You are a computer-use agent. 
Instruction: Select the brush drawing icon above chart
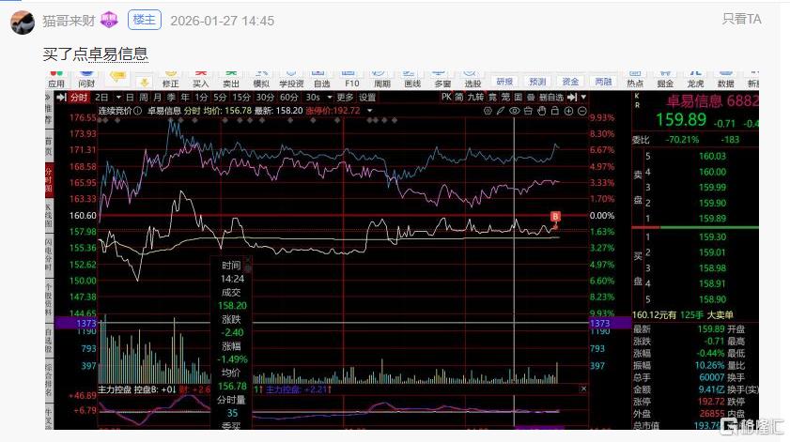pyautogui.click(x=501, y=111)
